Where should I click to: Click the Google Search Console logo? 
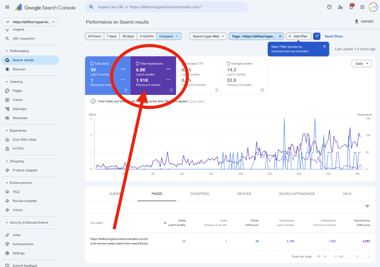tap(45, 7)
